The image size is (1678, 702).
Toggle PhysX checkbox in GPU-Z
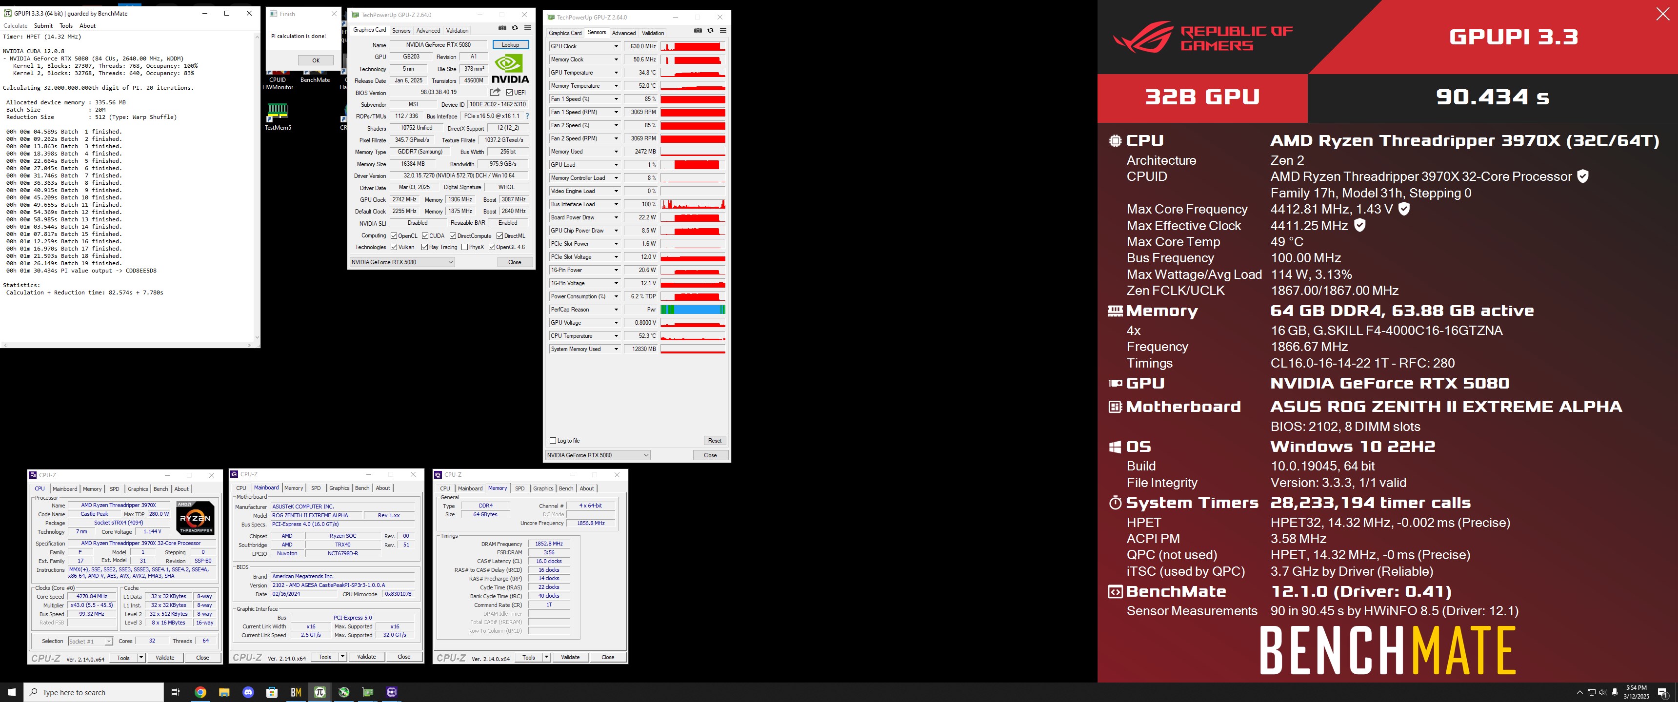pos(464,248)
